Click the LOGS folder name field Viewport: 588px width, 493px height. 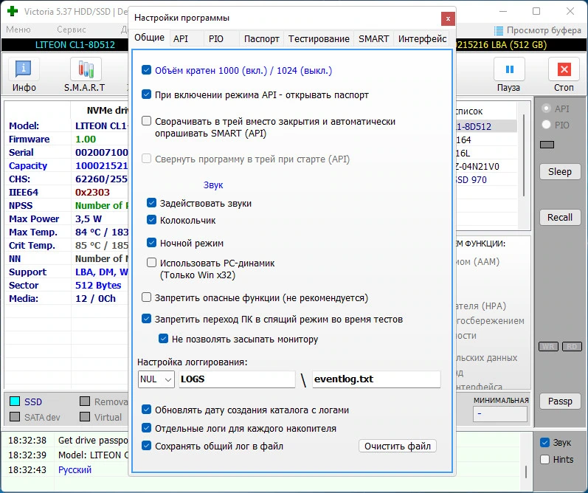tap(237, 379)
